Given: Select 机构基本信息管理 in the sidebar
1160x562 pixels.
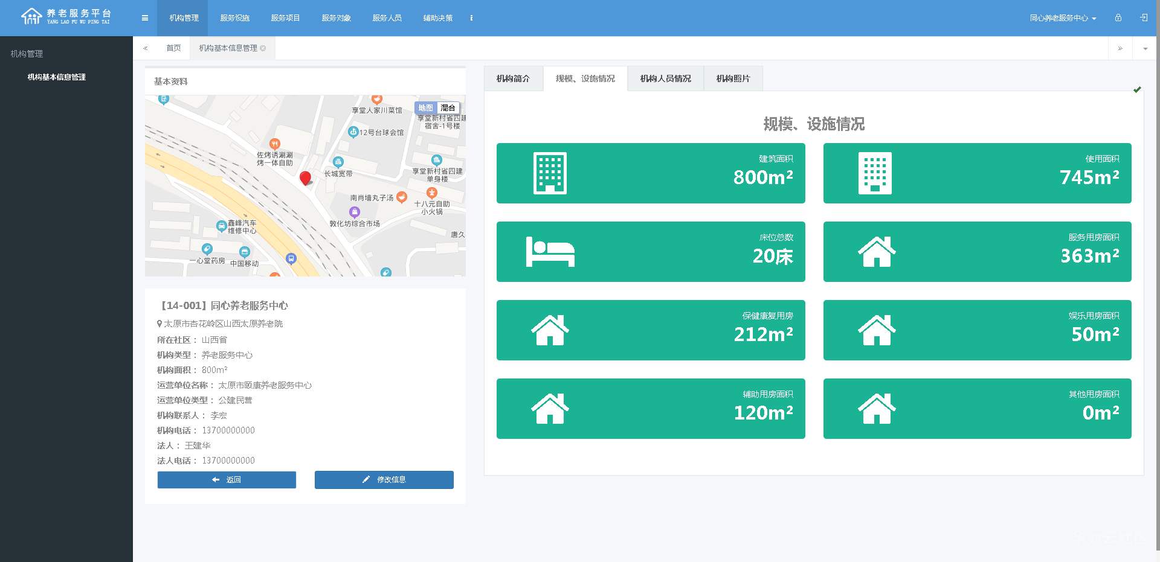Looking at the screenshot, I should [x=57, y=77].
